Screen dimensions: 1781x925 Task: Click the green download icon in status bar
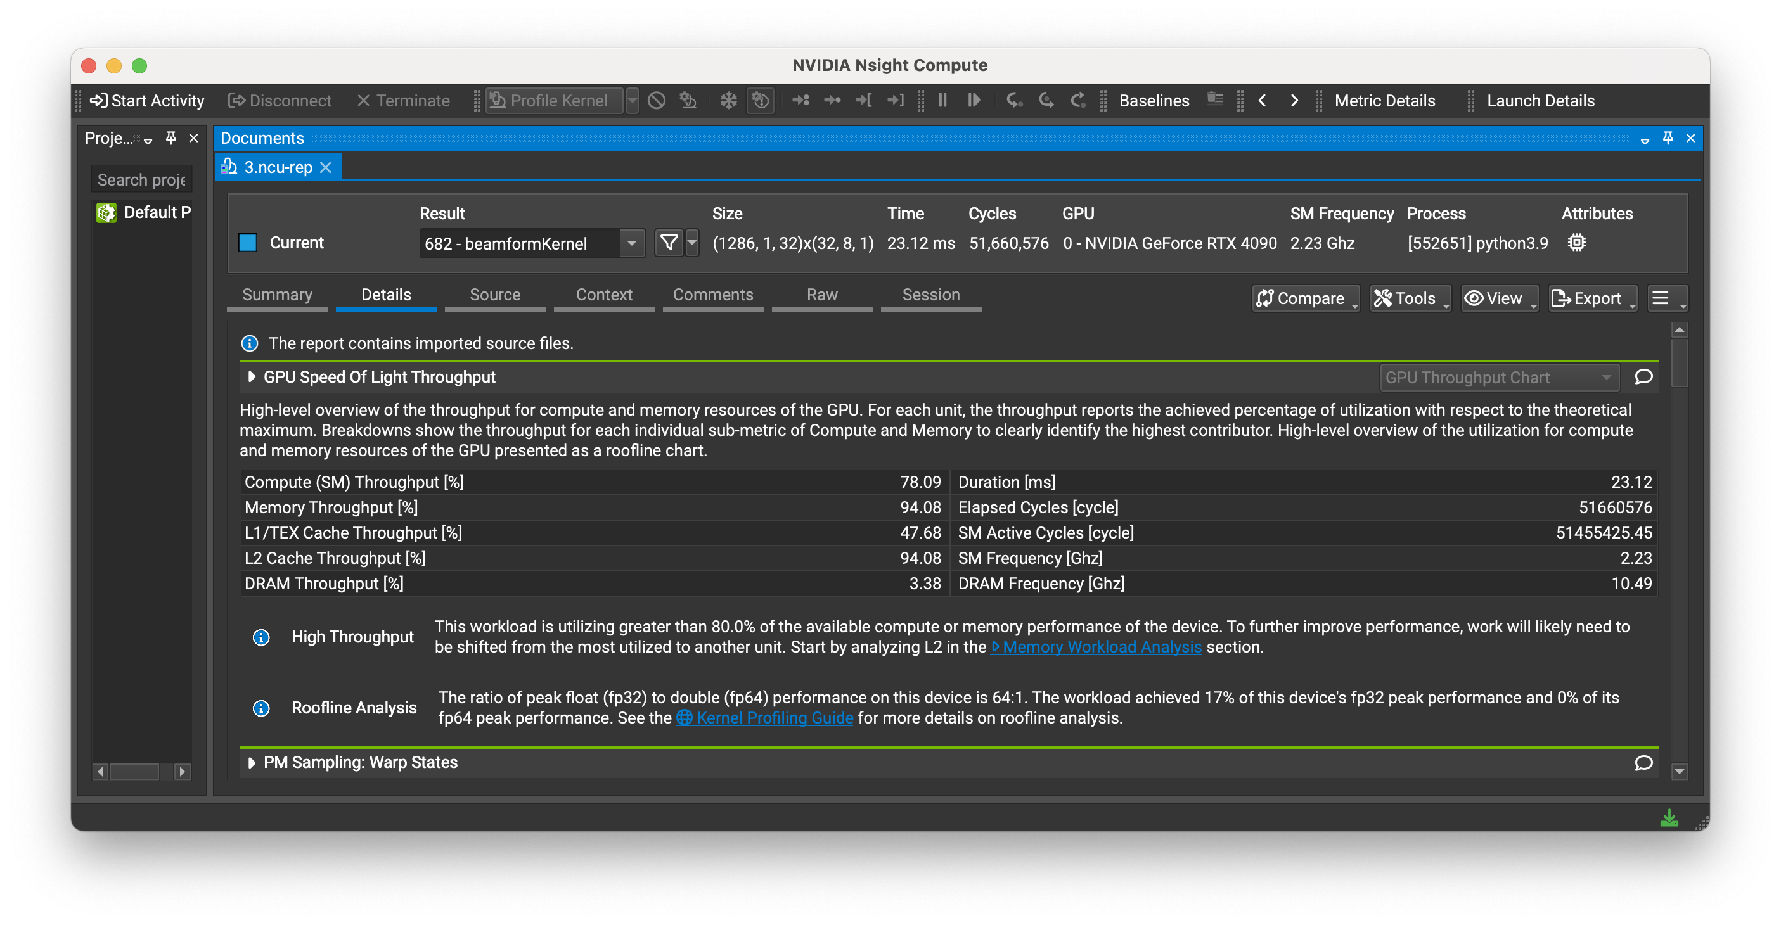[x=1669, y=819]
